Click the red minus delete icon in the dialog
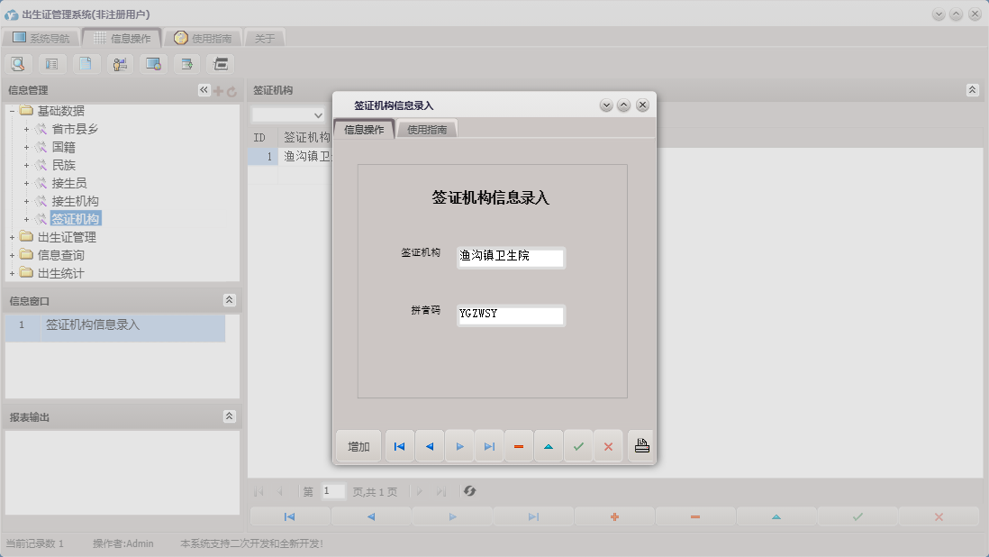This screenshot has height=557, width=989. (519, 445)
